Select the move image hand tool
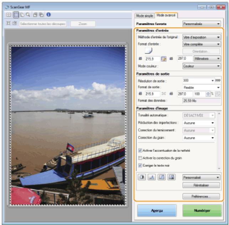The height and width of the screenshot is (225, 229). click(x=22, y=15)
